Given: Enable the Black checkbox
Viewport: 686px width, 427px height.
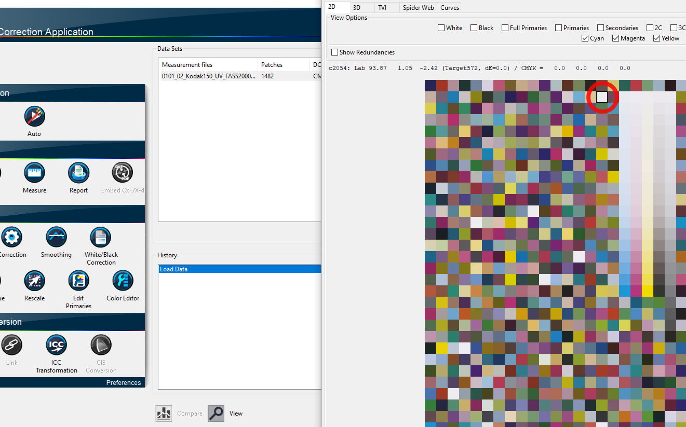Looking at the screenshot, I should point(474,28).
